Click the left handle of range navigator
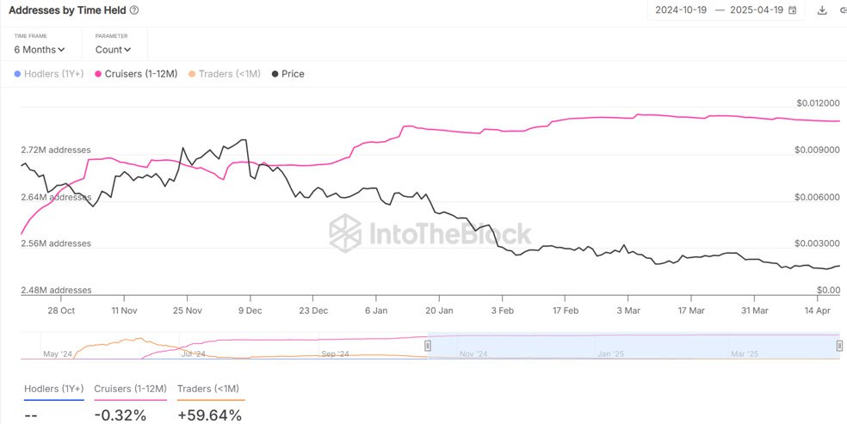 pyautogui.click(x=428, y=346)
